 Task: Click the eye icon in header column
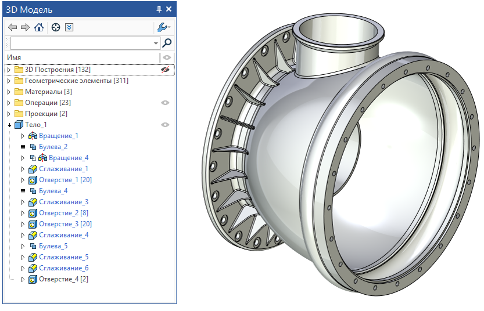pos(167,57)
